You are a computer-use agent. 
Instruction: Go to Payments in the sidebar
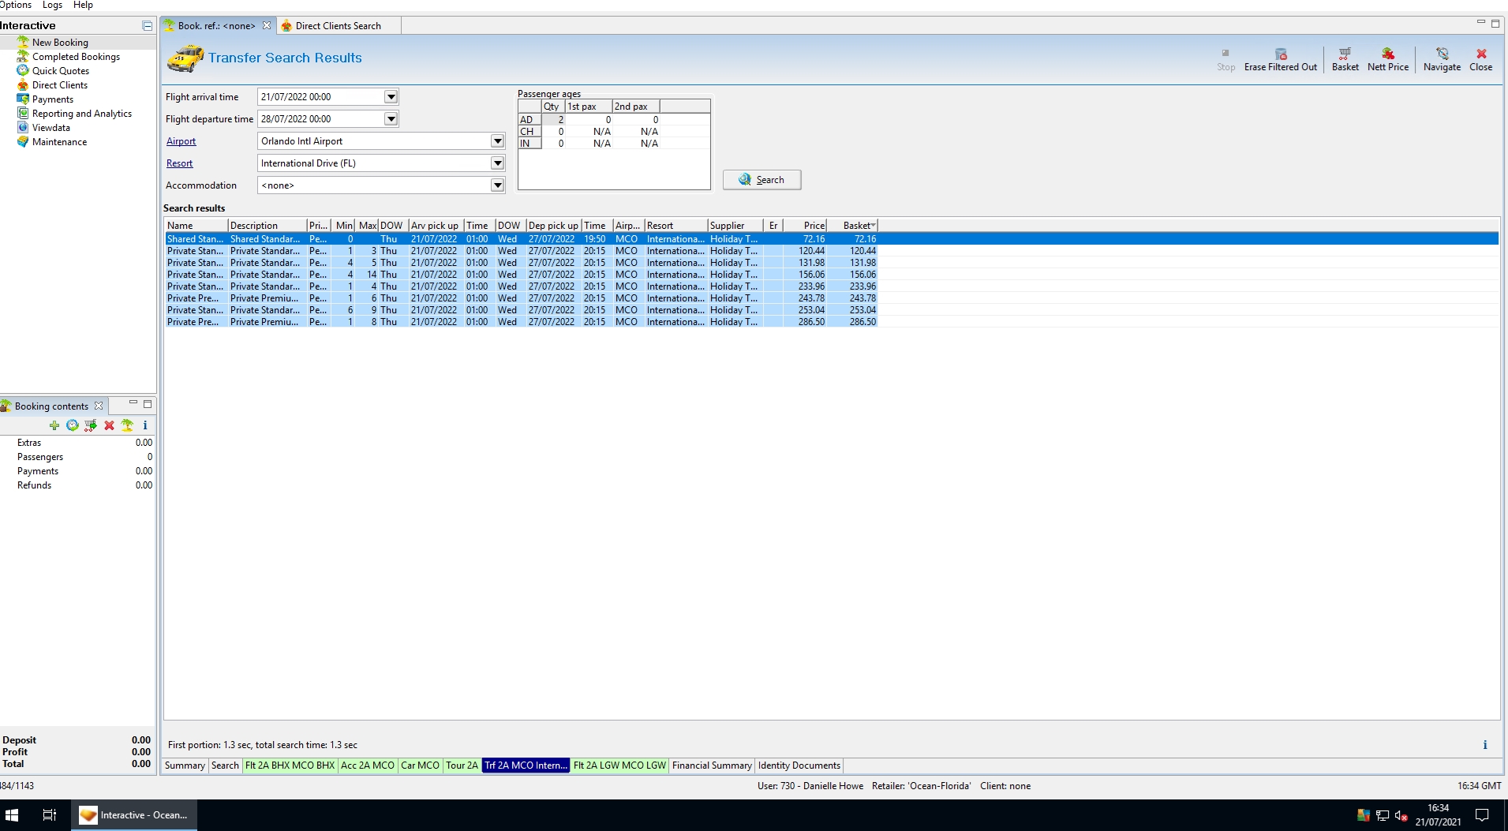coord(53,99)
